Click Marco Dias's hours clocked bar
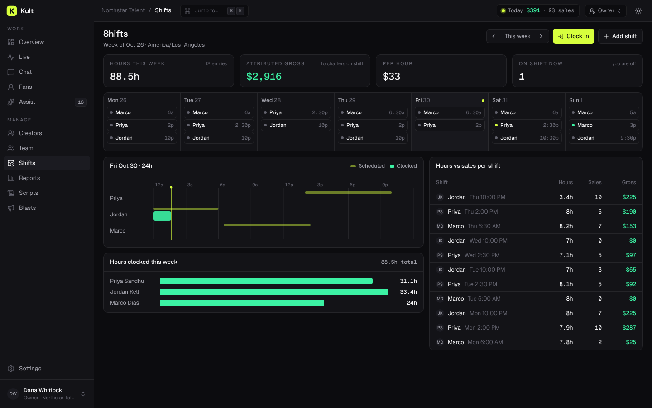 [x=242, y=303]
